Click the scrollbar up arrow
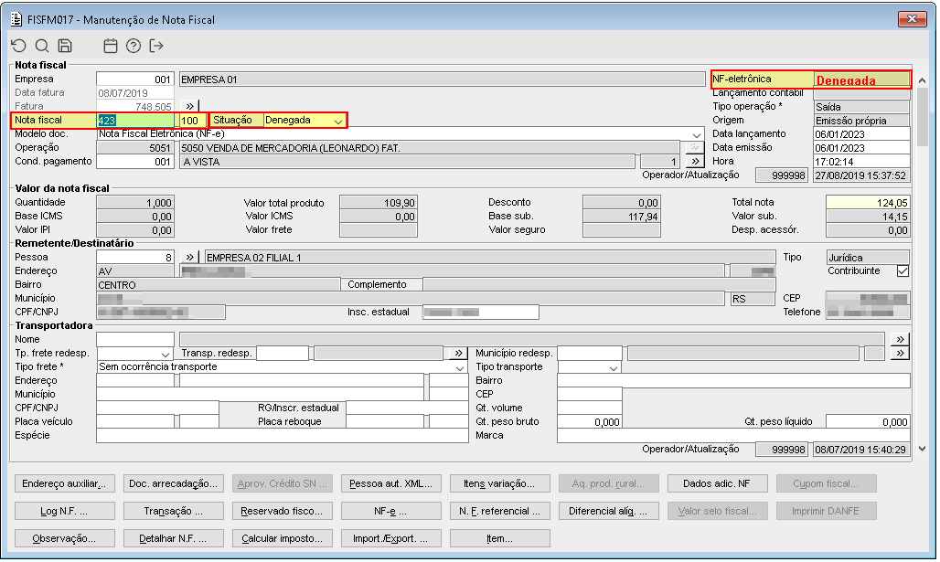This screenshot has width=940, height=562. [922, 80]
